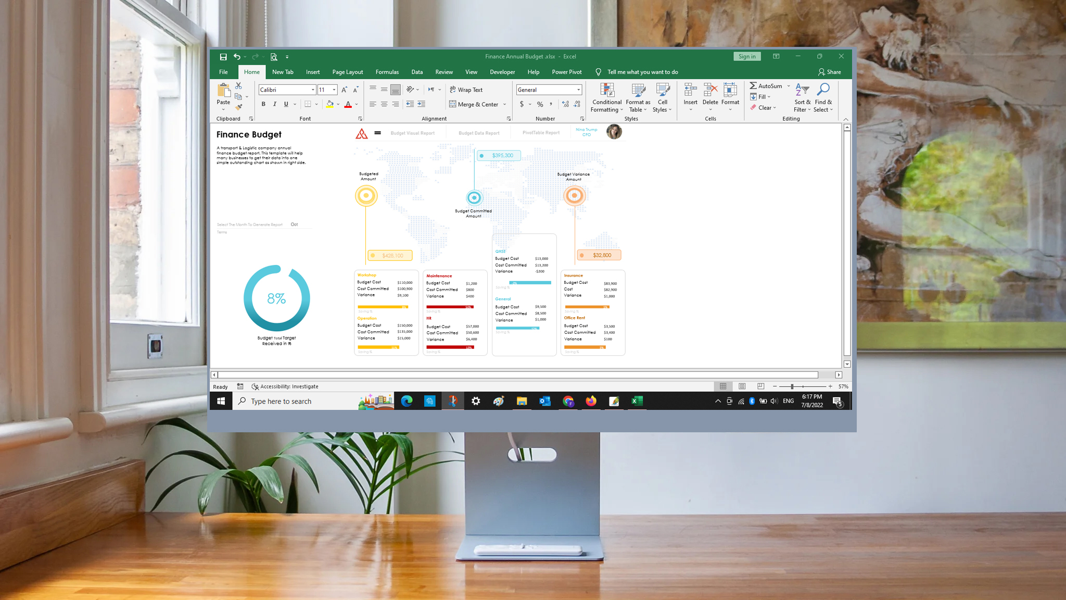Click the hamburger menu icon on dashboard
The image size is (1066, 600).
coord(378,133)
